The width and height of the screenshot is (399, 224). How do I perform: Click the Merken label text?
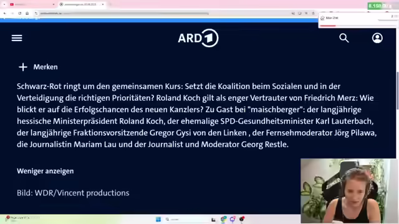click(46, 67)
